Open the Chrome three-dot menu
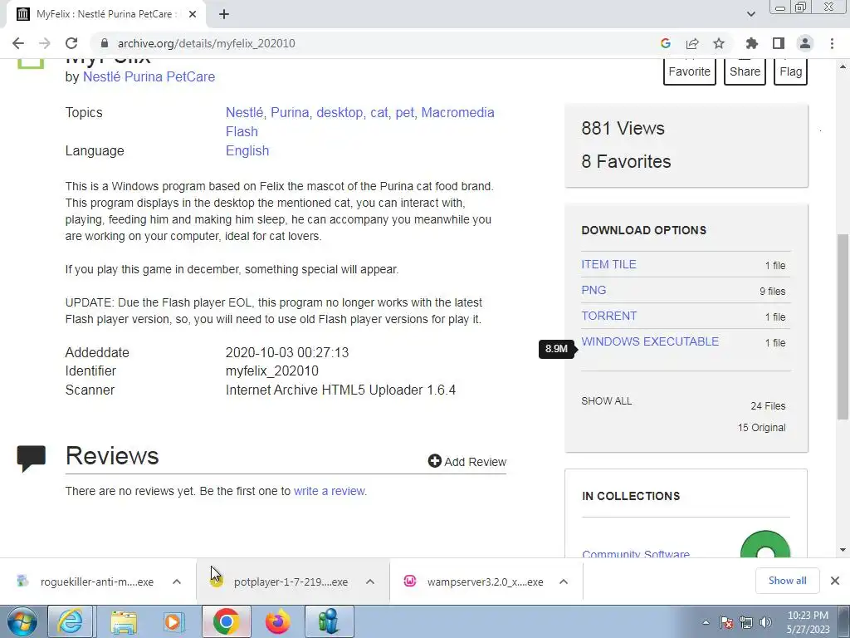The height and width of the screenshot is (638, 850). pos(832,43)
